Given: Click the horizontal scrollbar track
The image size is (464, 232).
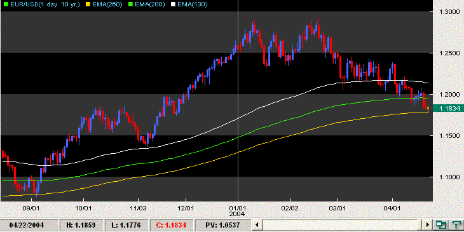Looking at the screenshot, I should pyautogui.click(x=342, y=225).
